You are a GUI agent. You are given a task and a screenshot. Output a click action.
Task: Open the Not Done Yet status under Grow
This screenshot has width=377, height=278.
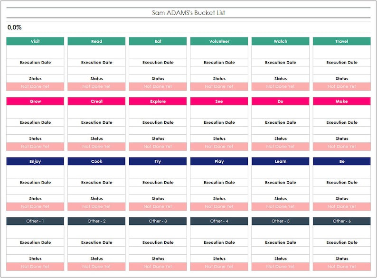(x=35, y=147)
